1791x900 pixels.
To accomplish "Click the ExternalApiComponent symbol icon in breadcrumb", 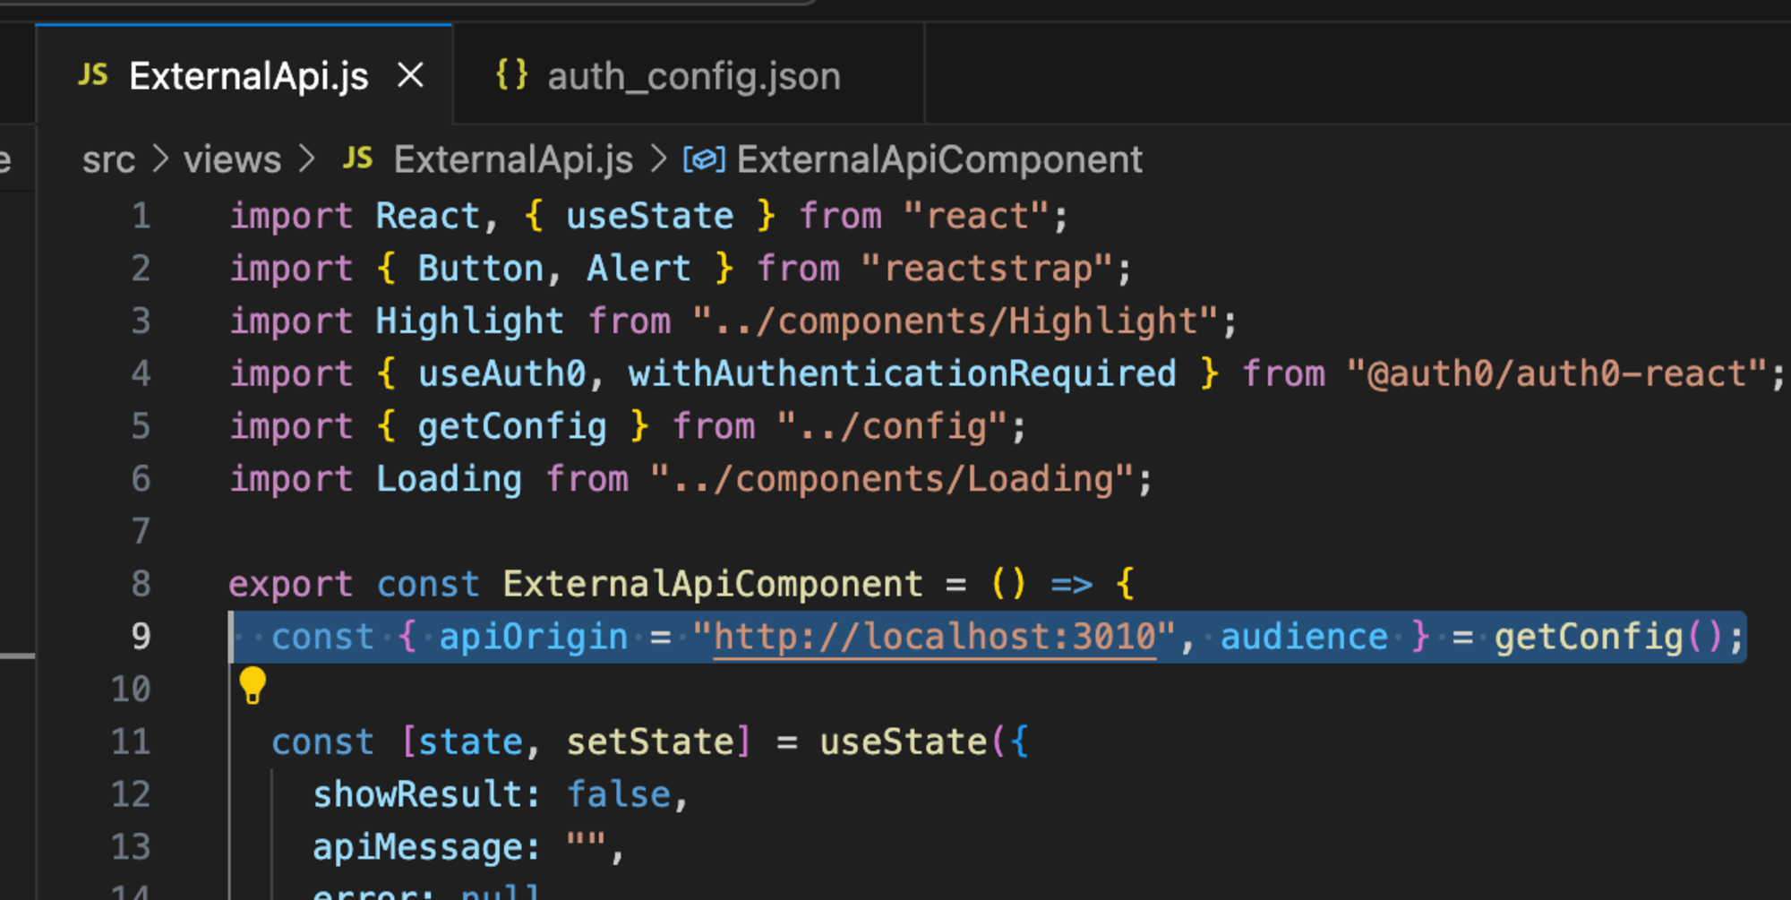I will pos(704,159).
